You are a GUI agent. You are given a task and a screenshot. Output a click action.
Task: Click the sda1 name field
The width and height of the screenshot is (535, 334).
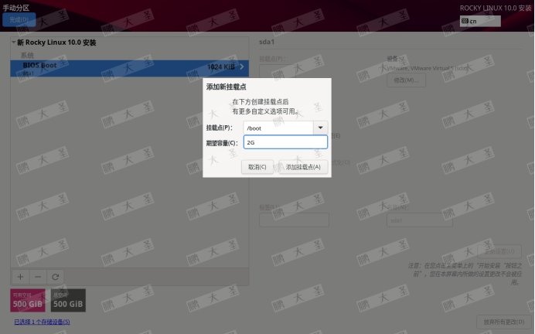419,220
